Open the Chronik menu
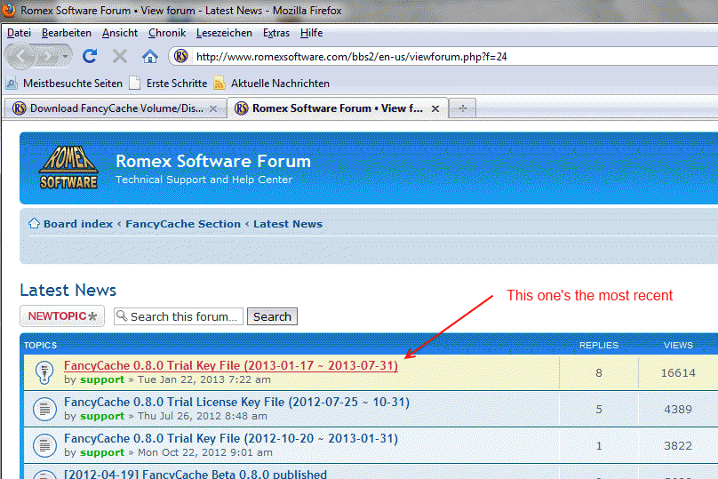 [167, 33]
